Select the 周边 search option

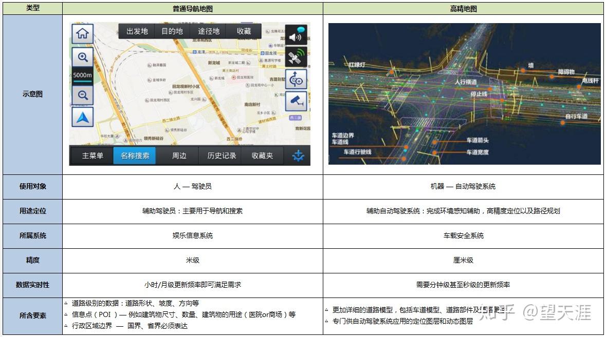click(179, 155)
